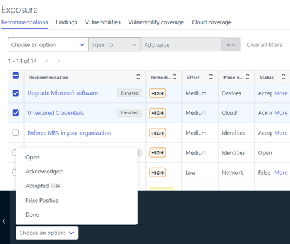Screen dimensions: 290x244
Task: Sort by Status column arrows
Action: [284, 77]
